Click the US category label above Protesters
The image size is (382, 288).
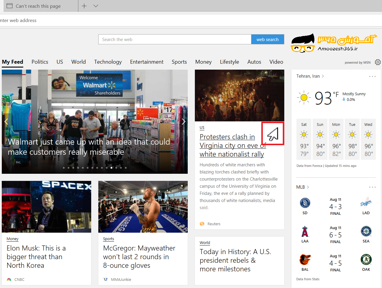(202, 127)
